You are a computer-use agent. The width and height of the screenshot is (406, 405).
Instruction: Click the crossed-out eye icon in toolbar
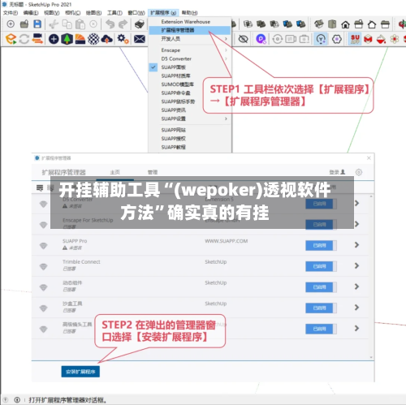tap(243, 39)
